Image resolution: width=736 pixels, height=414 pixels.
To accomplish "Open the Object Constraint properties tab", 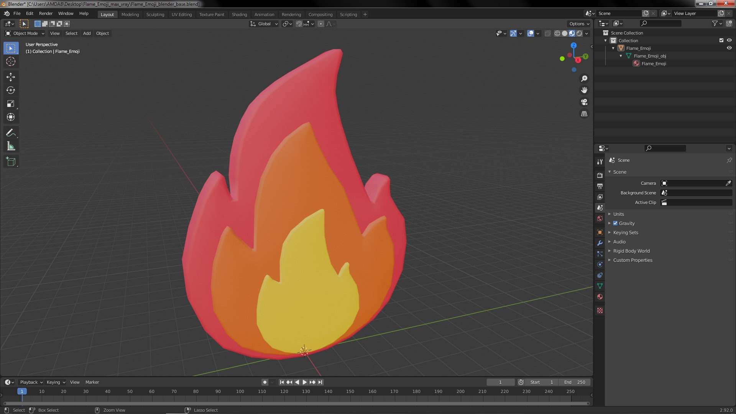I will point(600,275).
